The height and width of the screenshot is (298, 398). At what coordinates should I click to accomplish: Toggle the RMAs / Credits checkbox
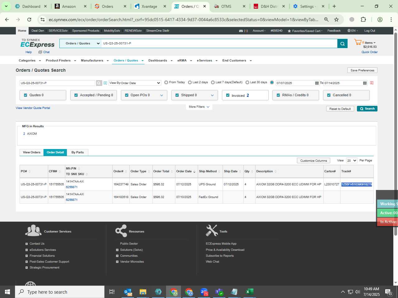pyautogui.click(x=279, y=95)
